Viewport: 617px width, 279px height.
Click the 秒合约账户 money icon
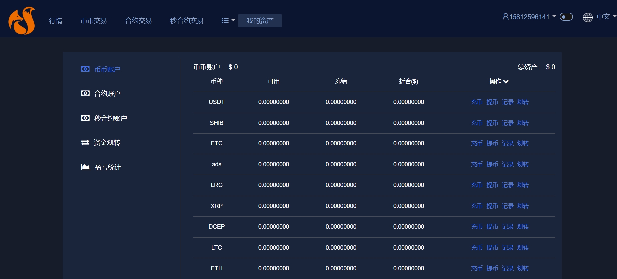[85, 118]
